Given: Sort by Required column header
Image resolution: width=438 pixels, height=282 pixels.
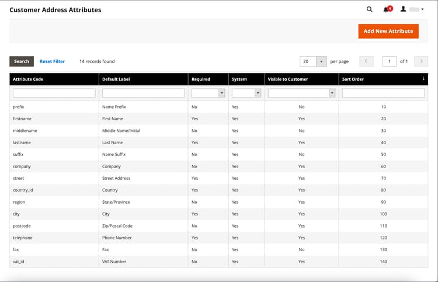Looking at the screenshot, I should [x=208, y=79].
